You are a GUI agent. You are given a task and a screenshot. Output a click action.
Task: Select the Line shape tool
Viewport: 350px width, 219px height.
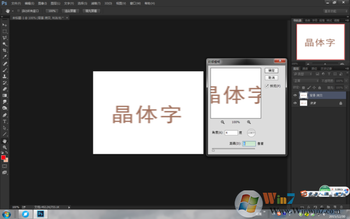5,134
